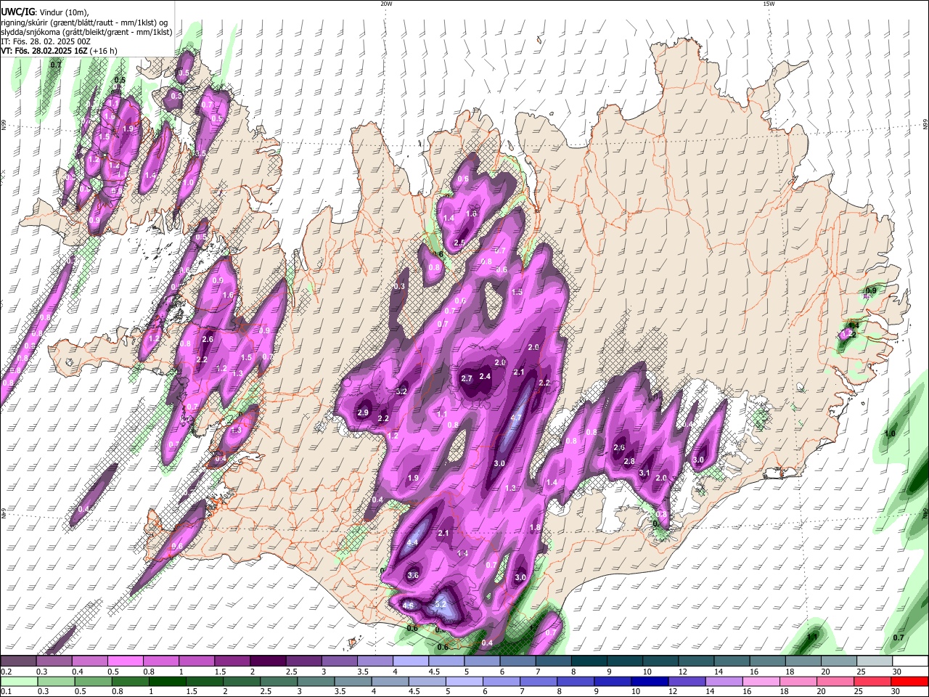Click the bright red legend swatch at 30

(x=911, y=681)
